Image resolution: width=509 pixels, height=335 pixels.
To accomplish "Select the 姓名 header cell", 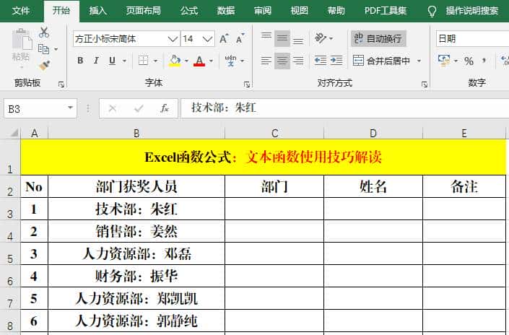I will point(373,187).
